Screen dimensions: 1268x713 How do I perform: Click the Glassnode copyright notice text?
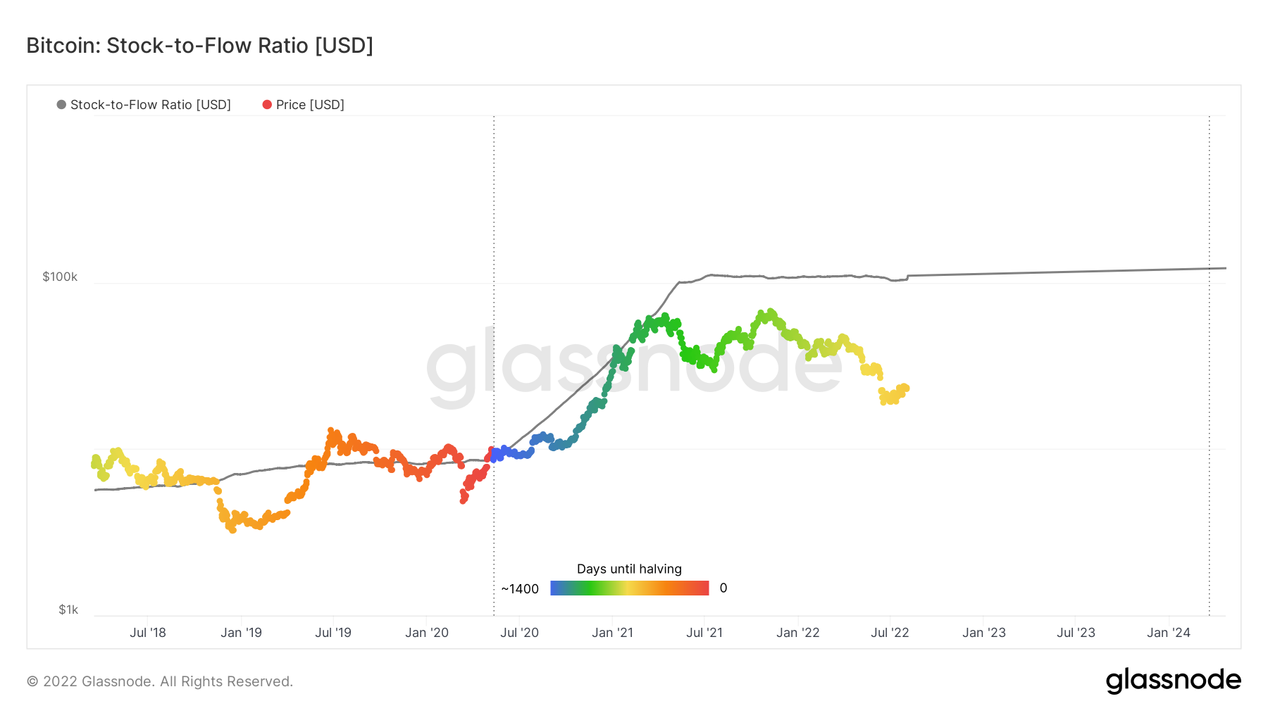pyautogui.click(x=160, y=681)
